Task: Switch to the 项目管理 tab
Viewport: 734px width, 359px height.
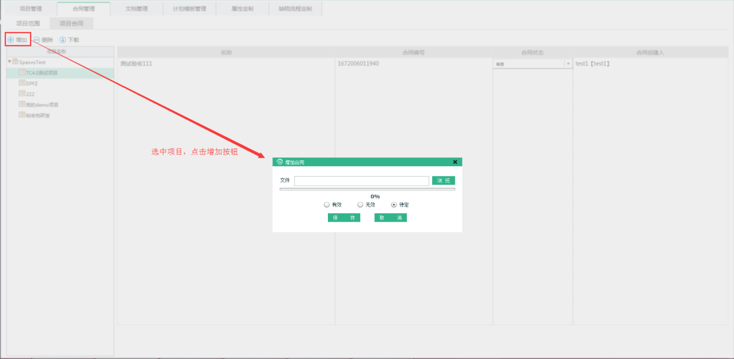Action: click(31, 9)
